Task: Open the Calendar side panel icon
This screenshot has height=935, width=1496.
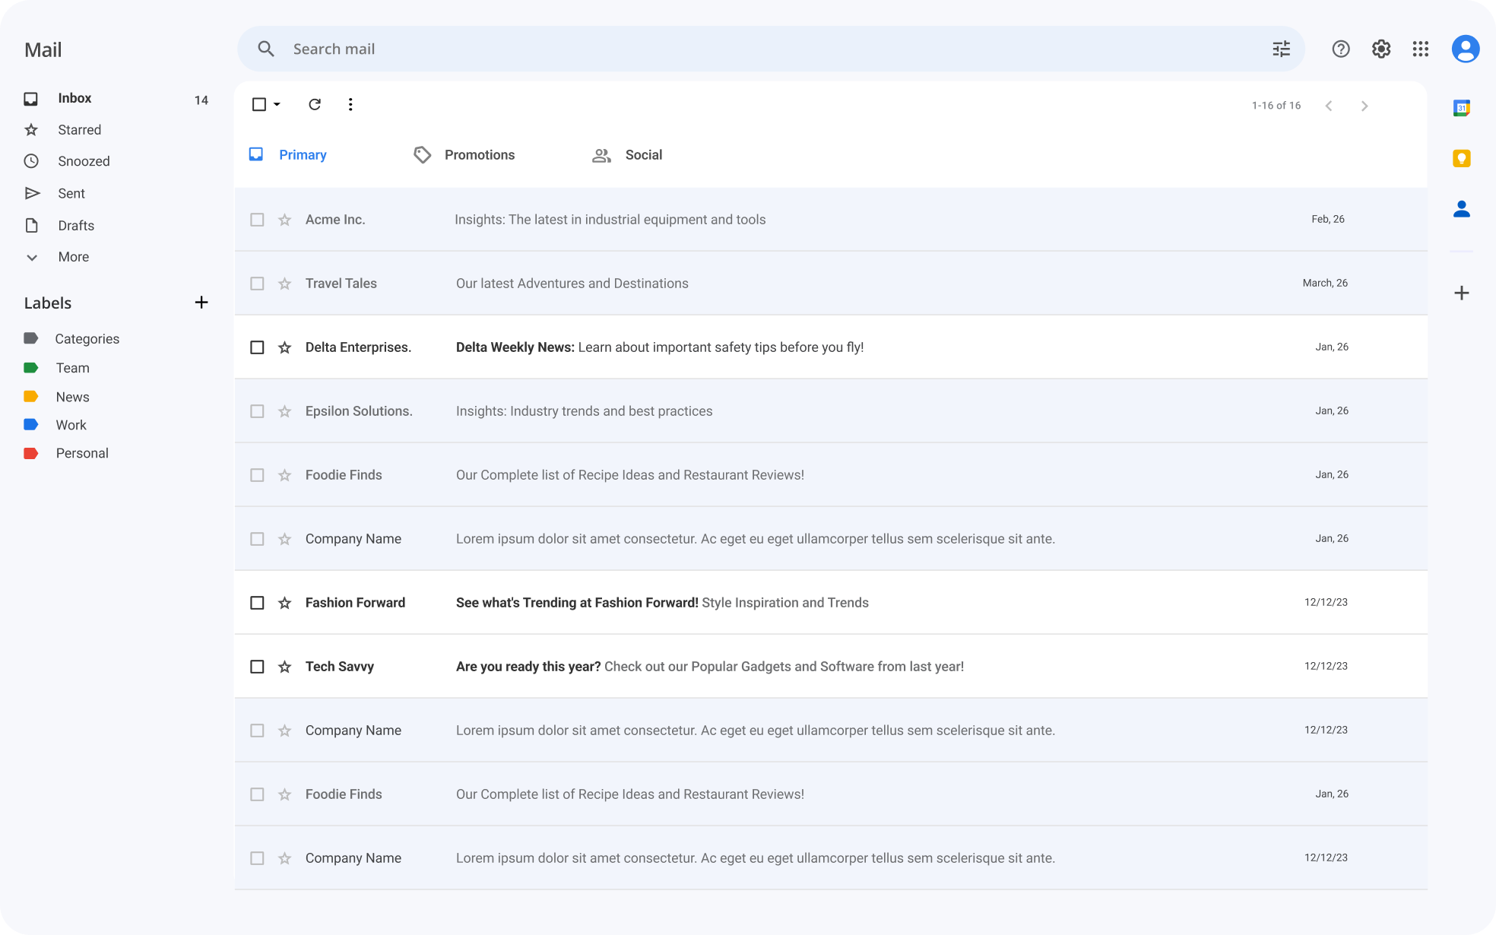Action: pyautogui.click(x=1461, y=108)
